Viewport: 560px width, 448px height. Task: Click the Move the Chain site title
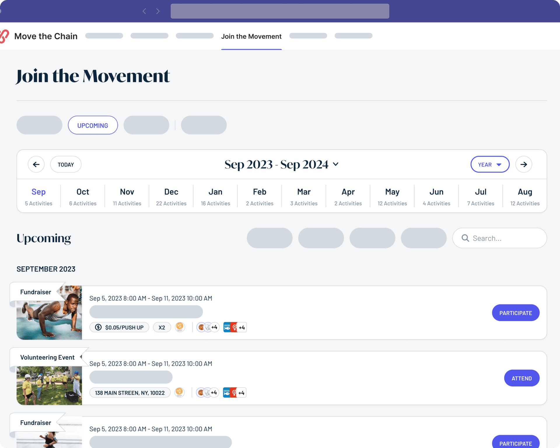click(46, 36)
